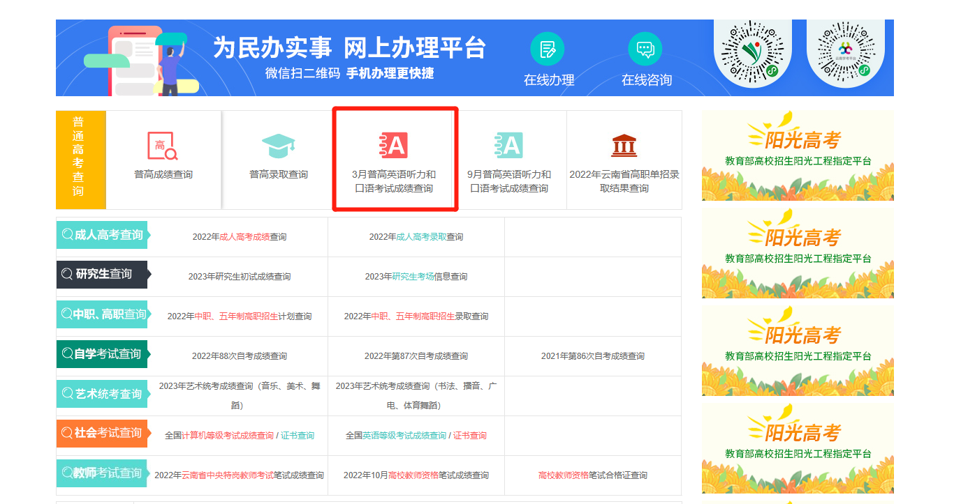Click the topmost 阳光高考 banner thumbnail
This screenshot has height=504, width=961.
tap(798, 155)
